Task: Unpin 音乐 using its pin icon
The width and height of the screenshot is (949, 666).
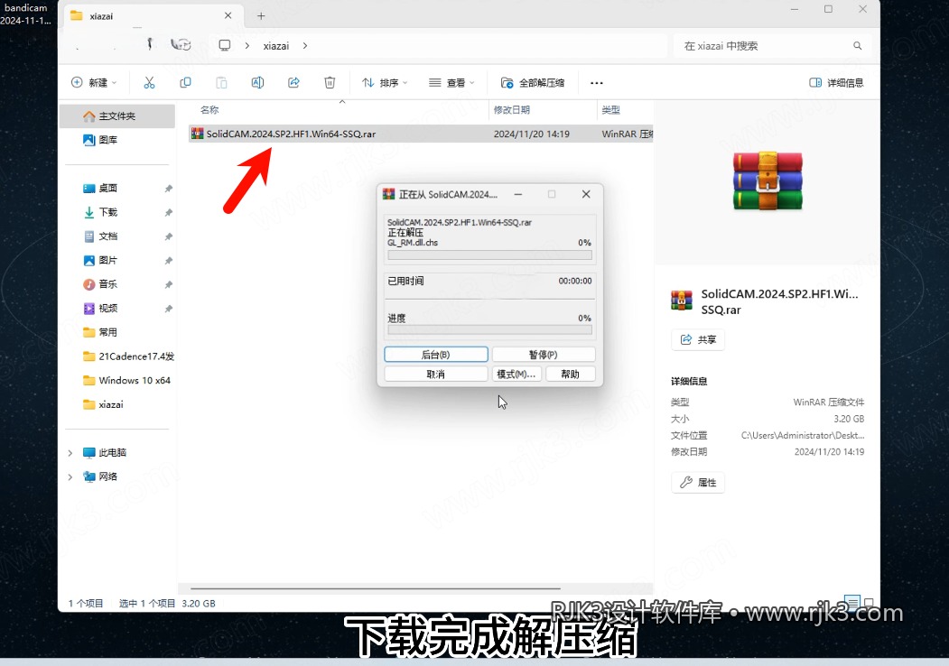Action: 168,284
